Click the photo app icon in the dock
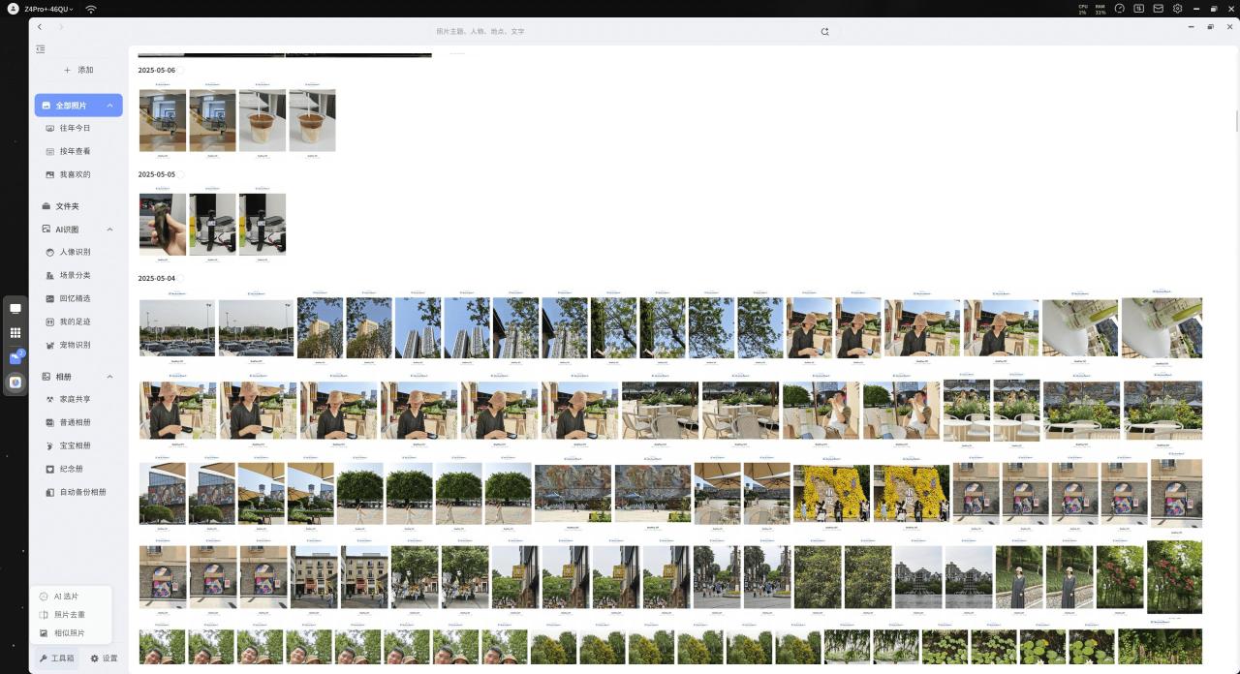 tap(15, 383)
